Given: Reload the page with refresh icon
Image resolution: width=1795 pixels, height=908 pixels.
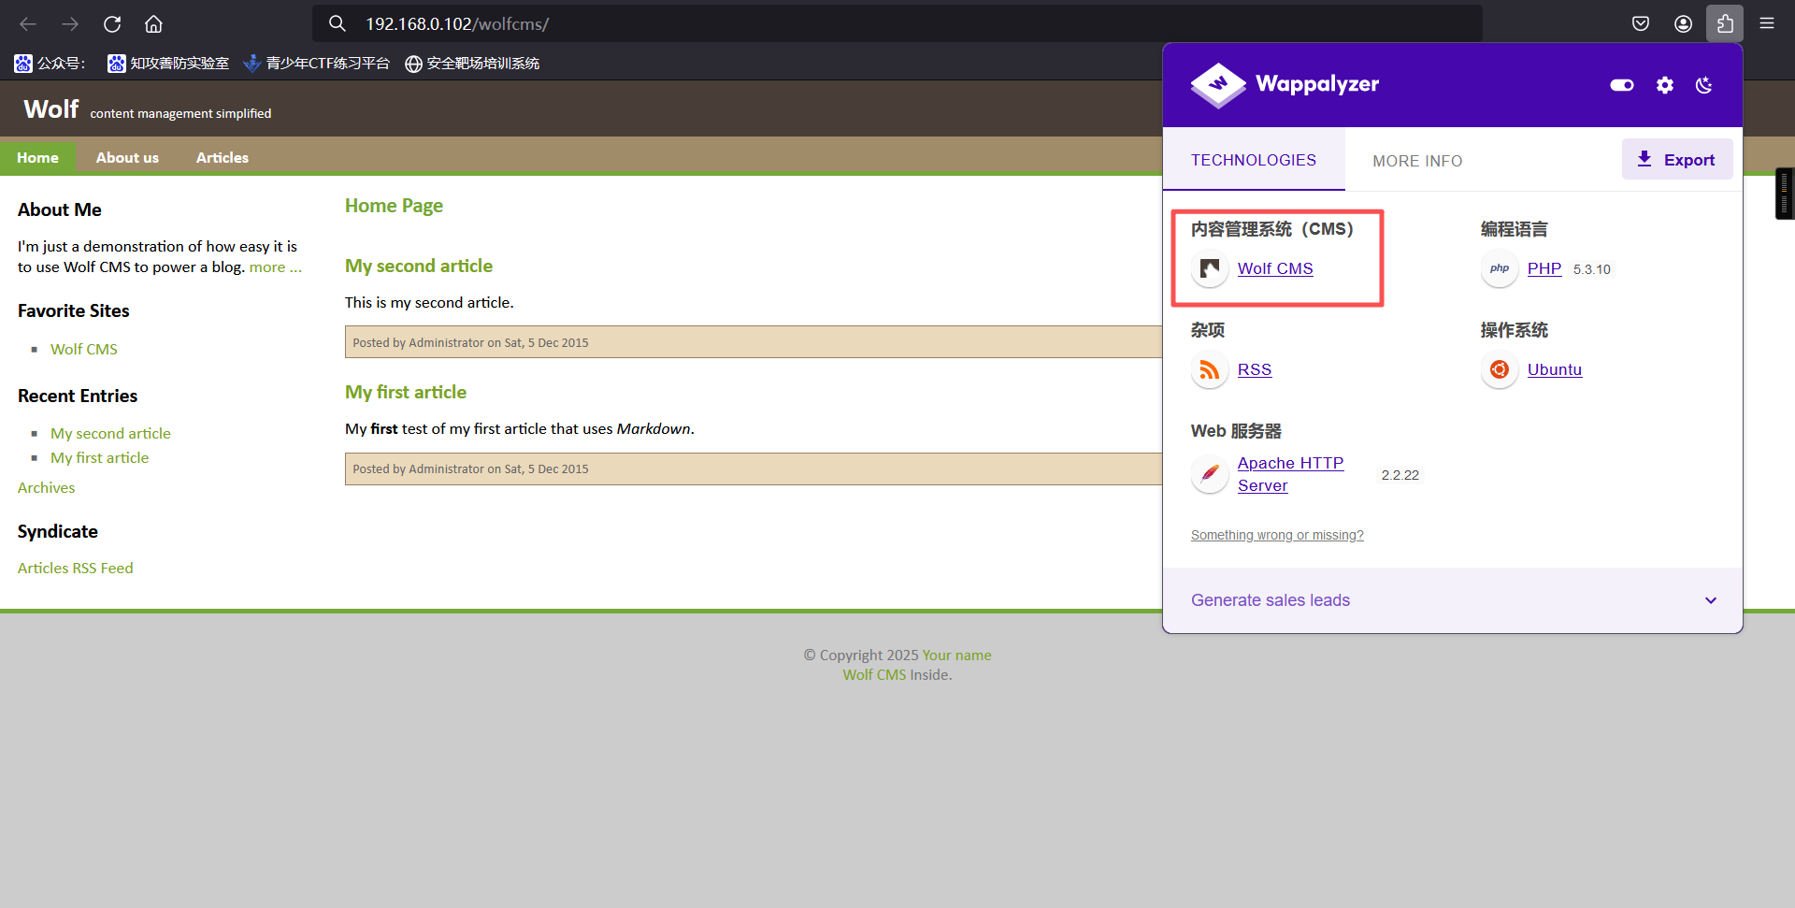Looking at the screenshot, I should point(112,23).
